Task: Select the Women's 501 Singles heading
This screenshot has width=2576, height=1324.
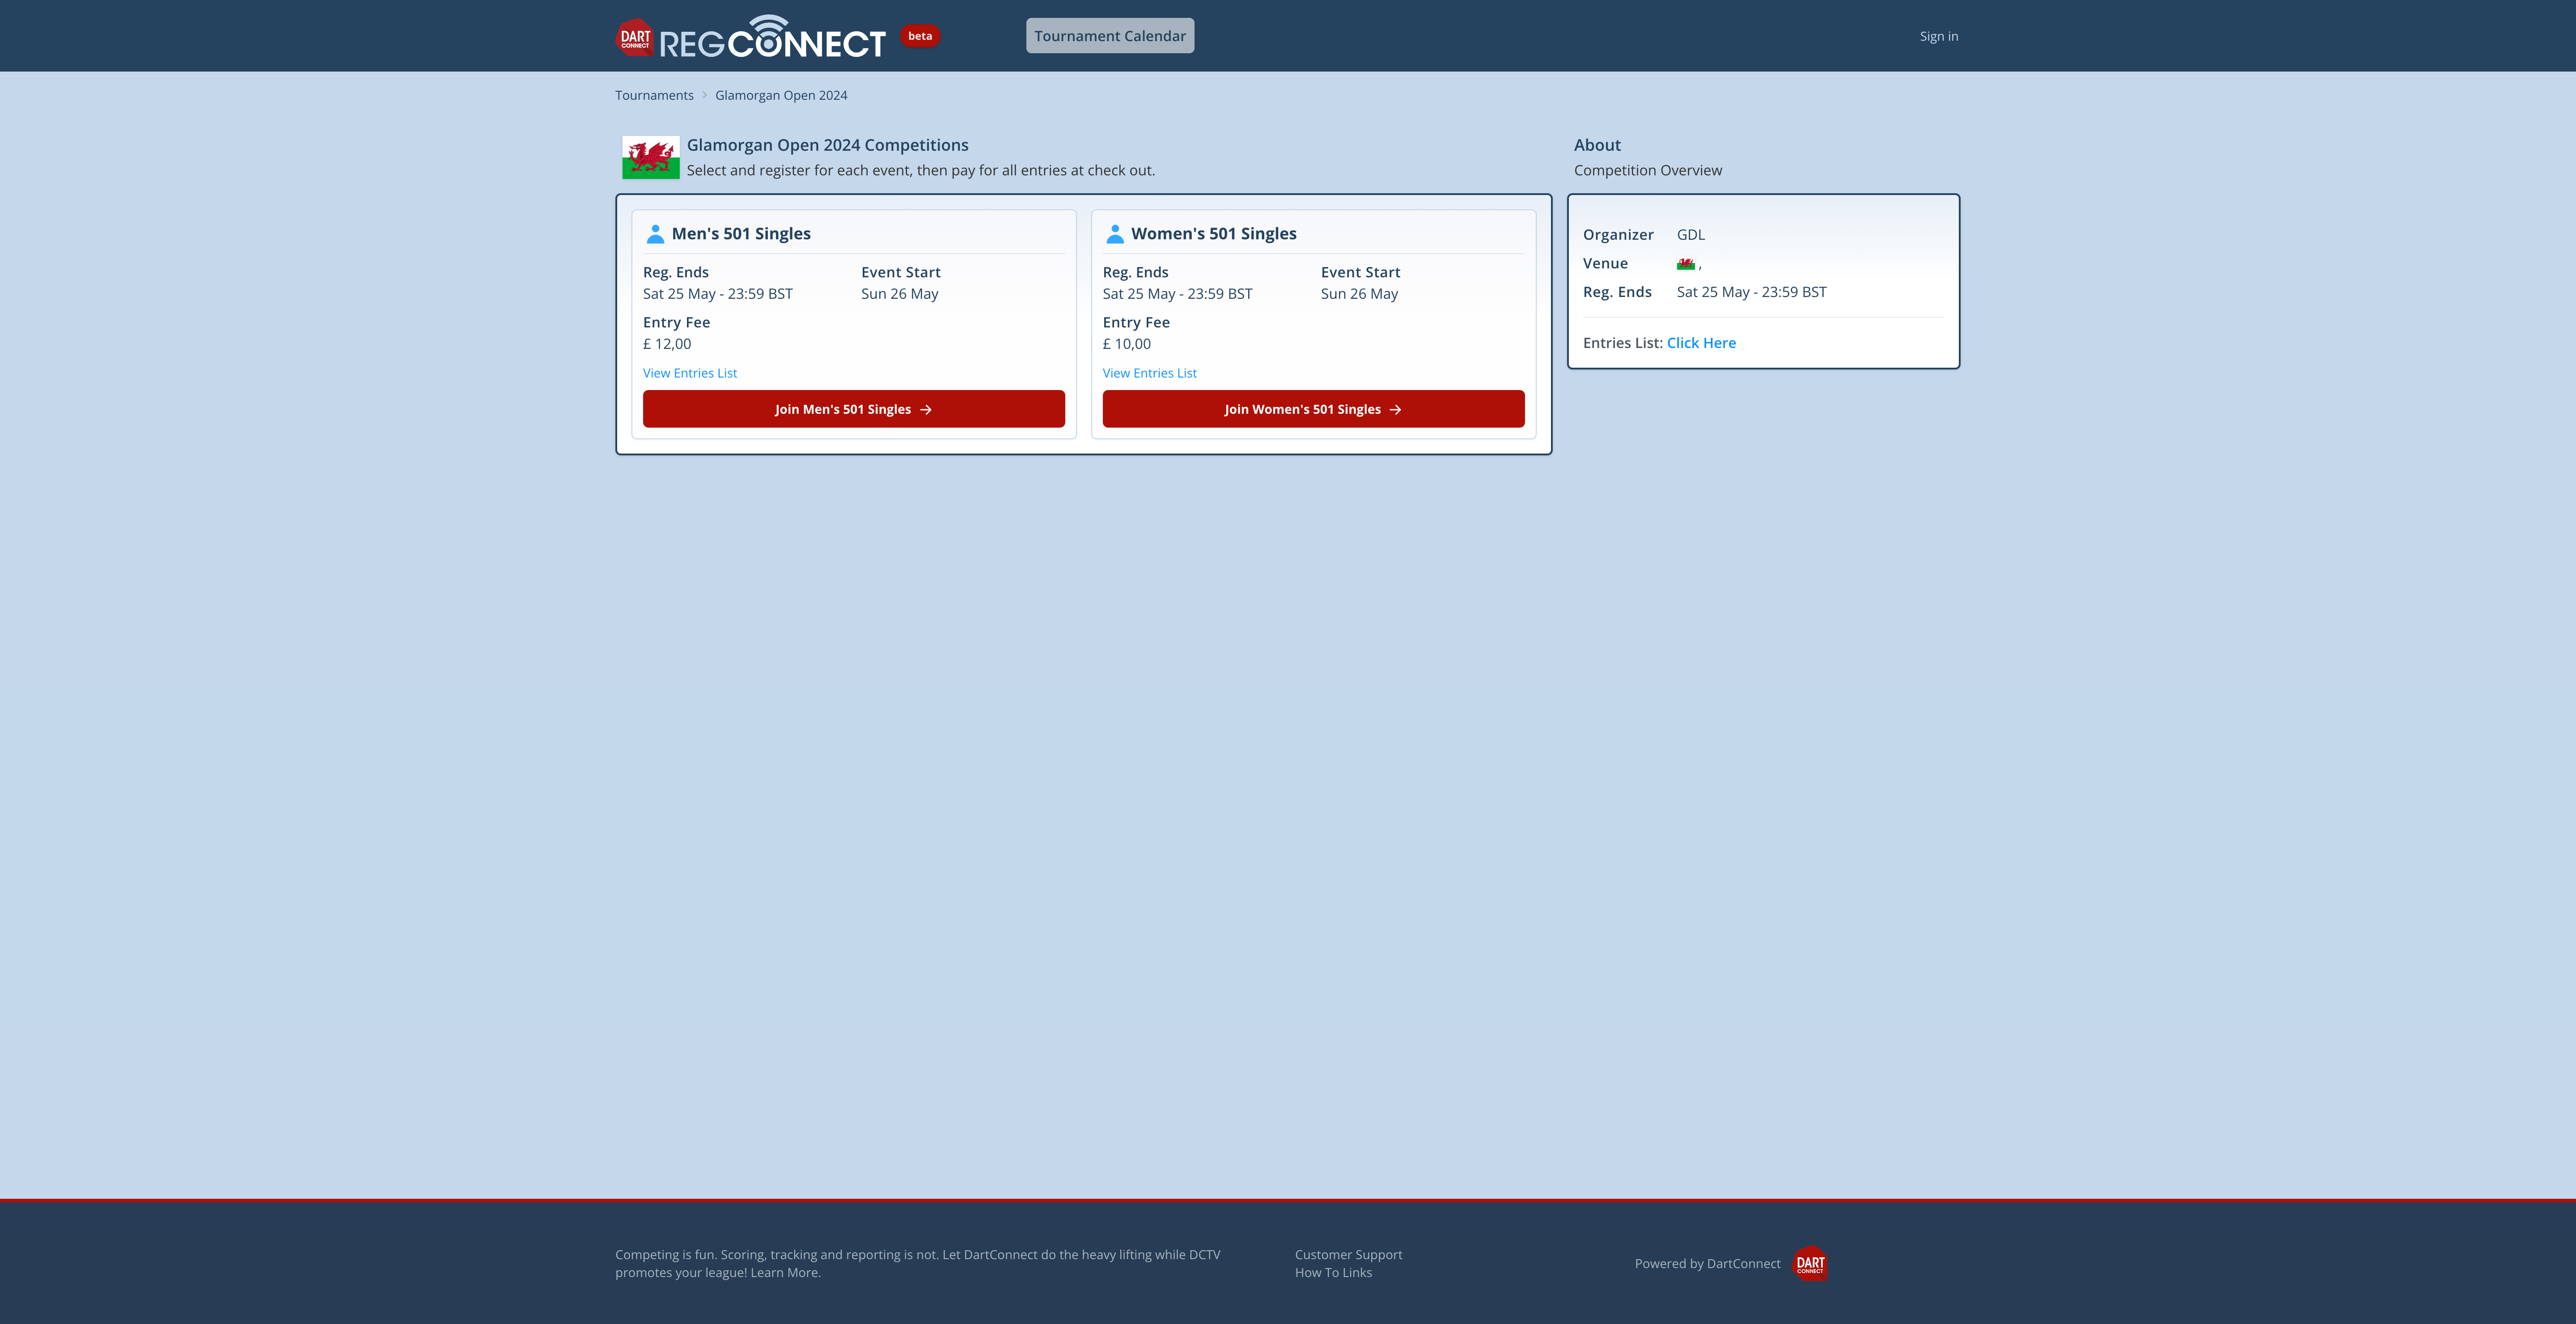Action: tap(1214, 234)
